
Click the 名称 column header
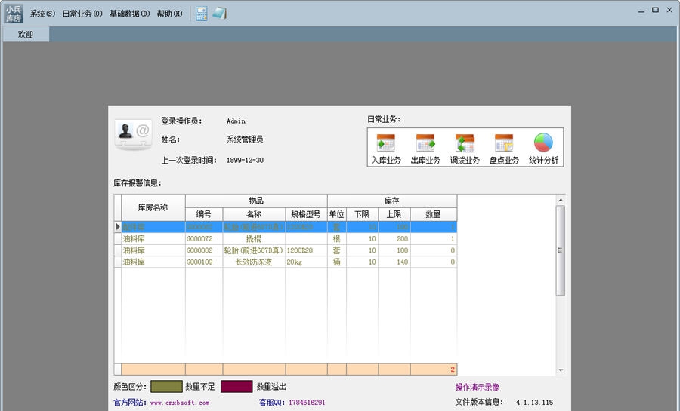click(254, 214)
